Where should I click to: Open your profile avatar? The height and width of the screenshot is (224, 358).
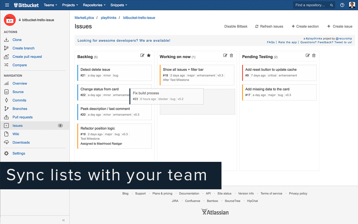tap(352, 5)
